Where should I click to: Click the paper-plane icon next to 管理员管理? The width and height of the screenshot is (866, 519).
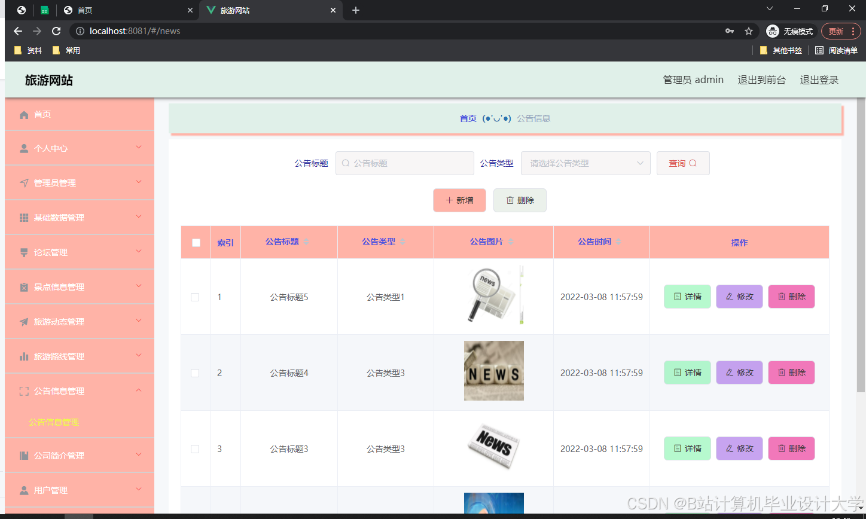click(x=24, y=183)
